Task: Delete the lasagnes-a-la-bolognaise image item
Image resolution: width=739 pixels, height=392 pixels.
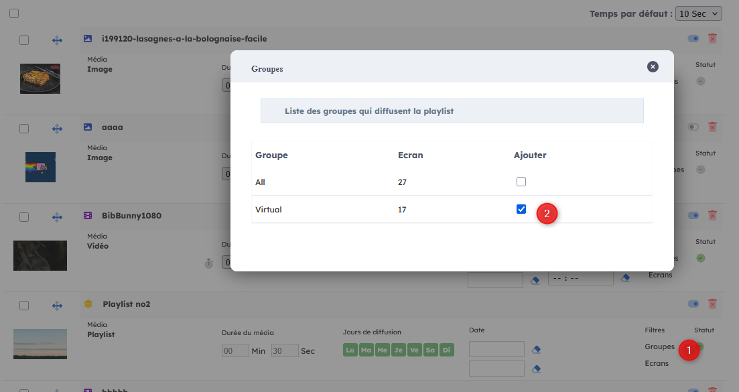Action: pyautogui.click(x=712, y=39)
